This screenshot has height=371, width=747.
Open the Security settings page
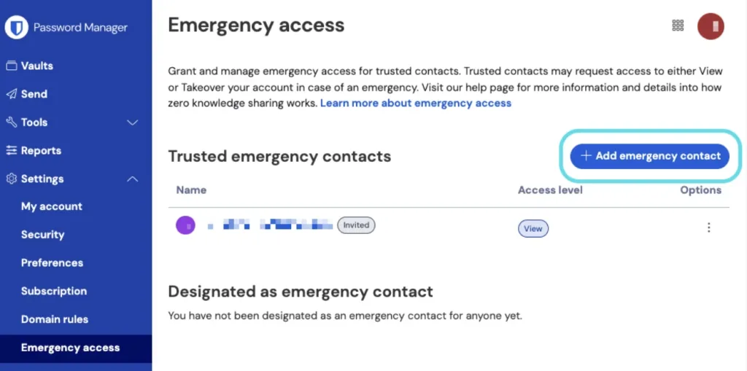43,235
